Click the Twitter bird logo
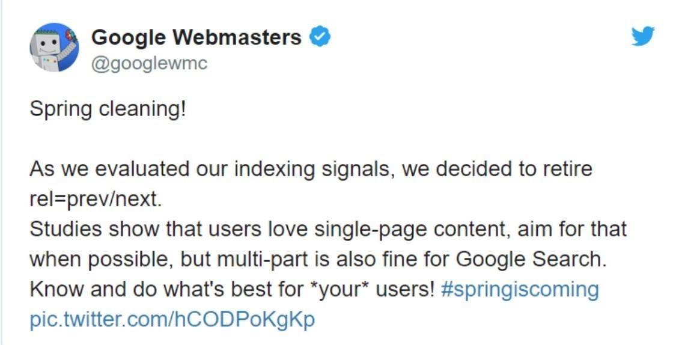 tap(643, 37)
